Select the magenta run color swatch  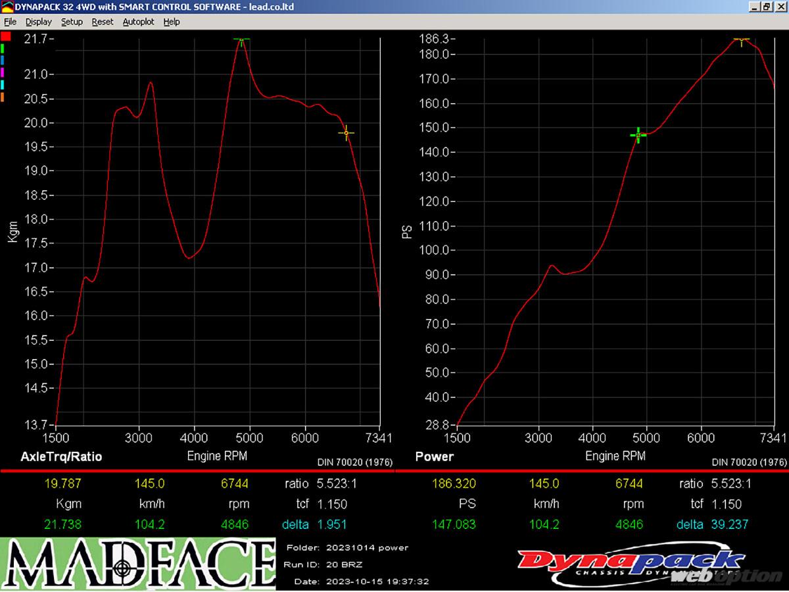click(3, 72)
